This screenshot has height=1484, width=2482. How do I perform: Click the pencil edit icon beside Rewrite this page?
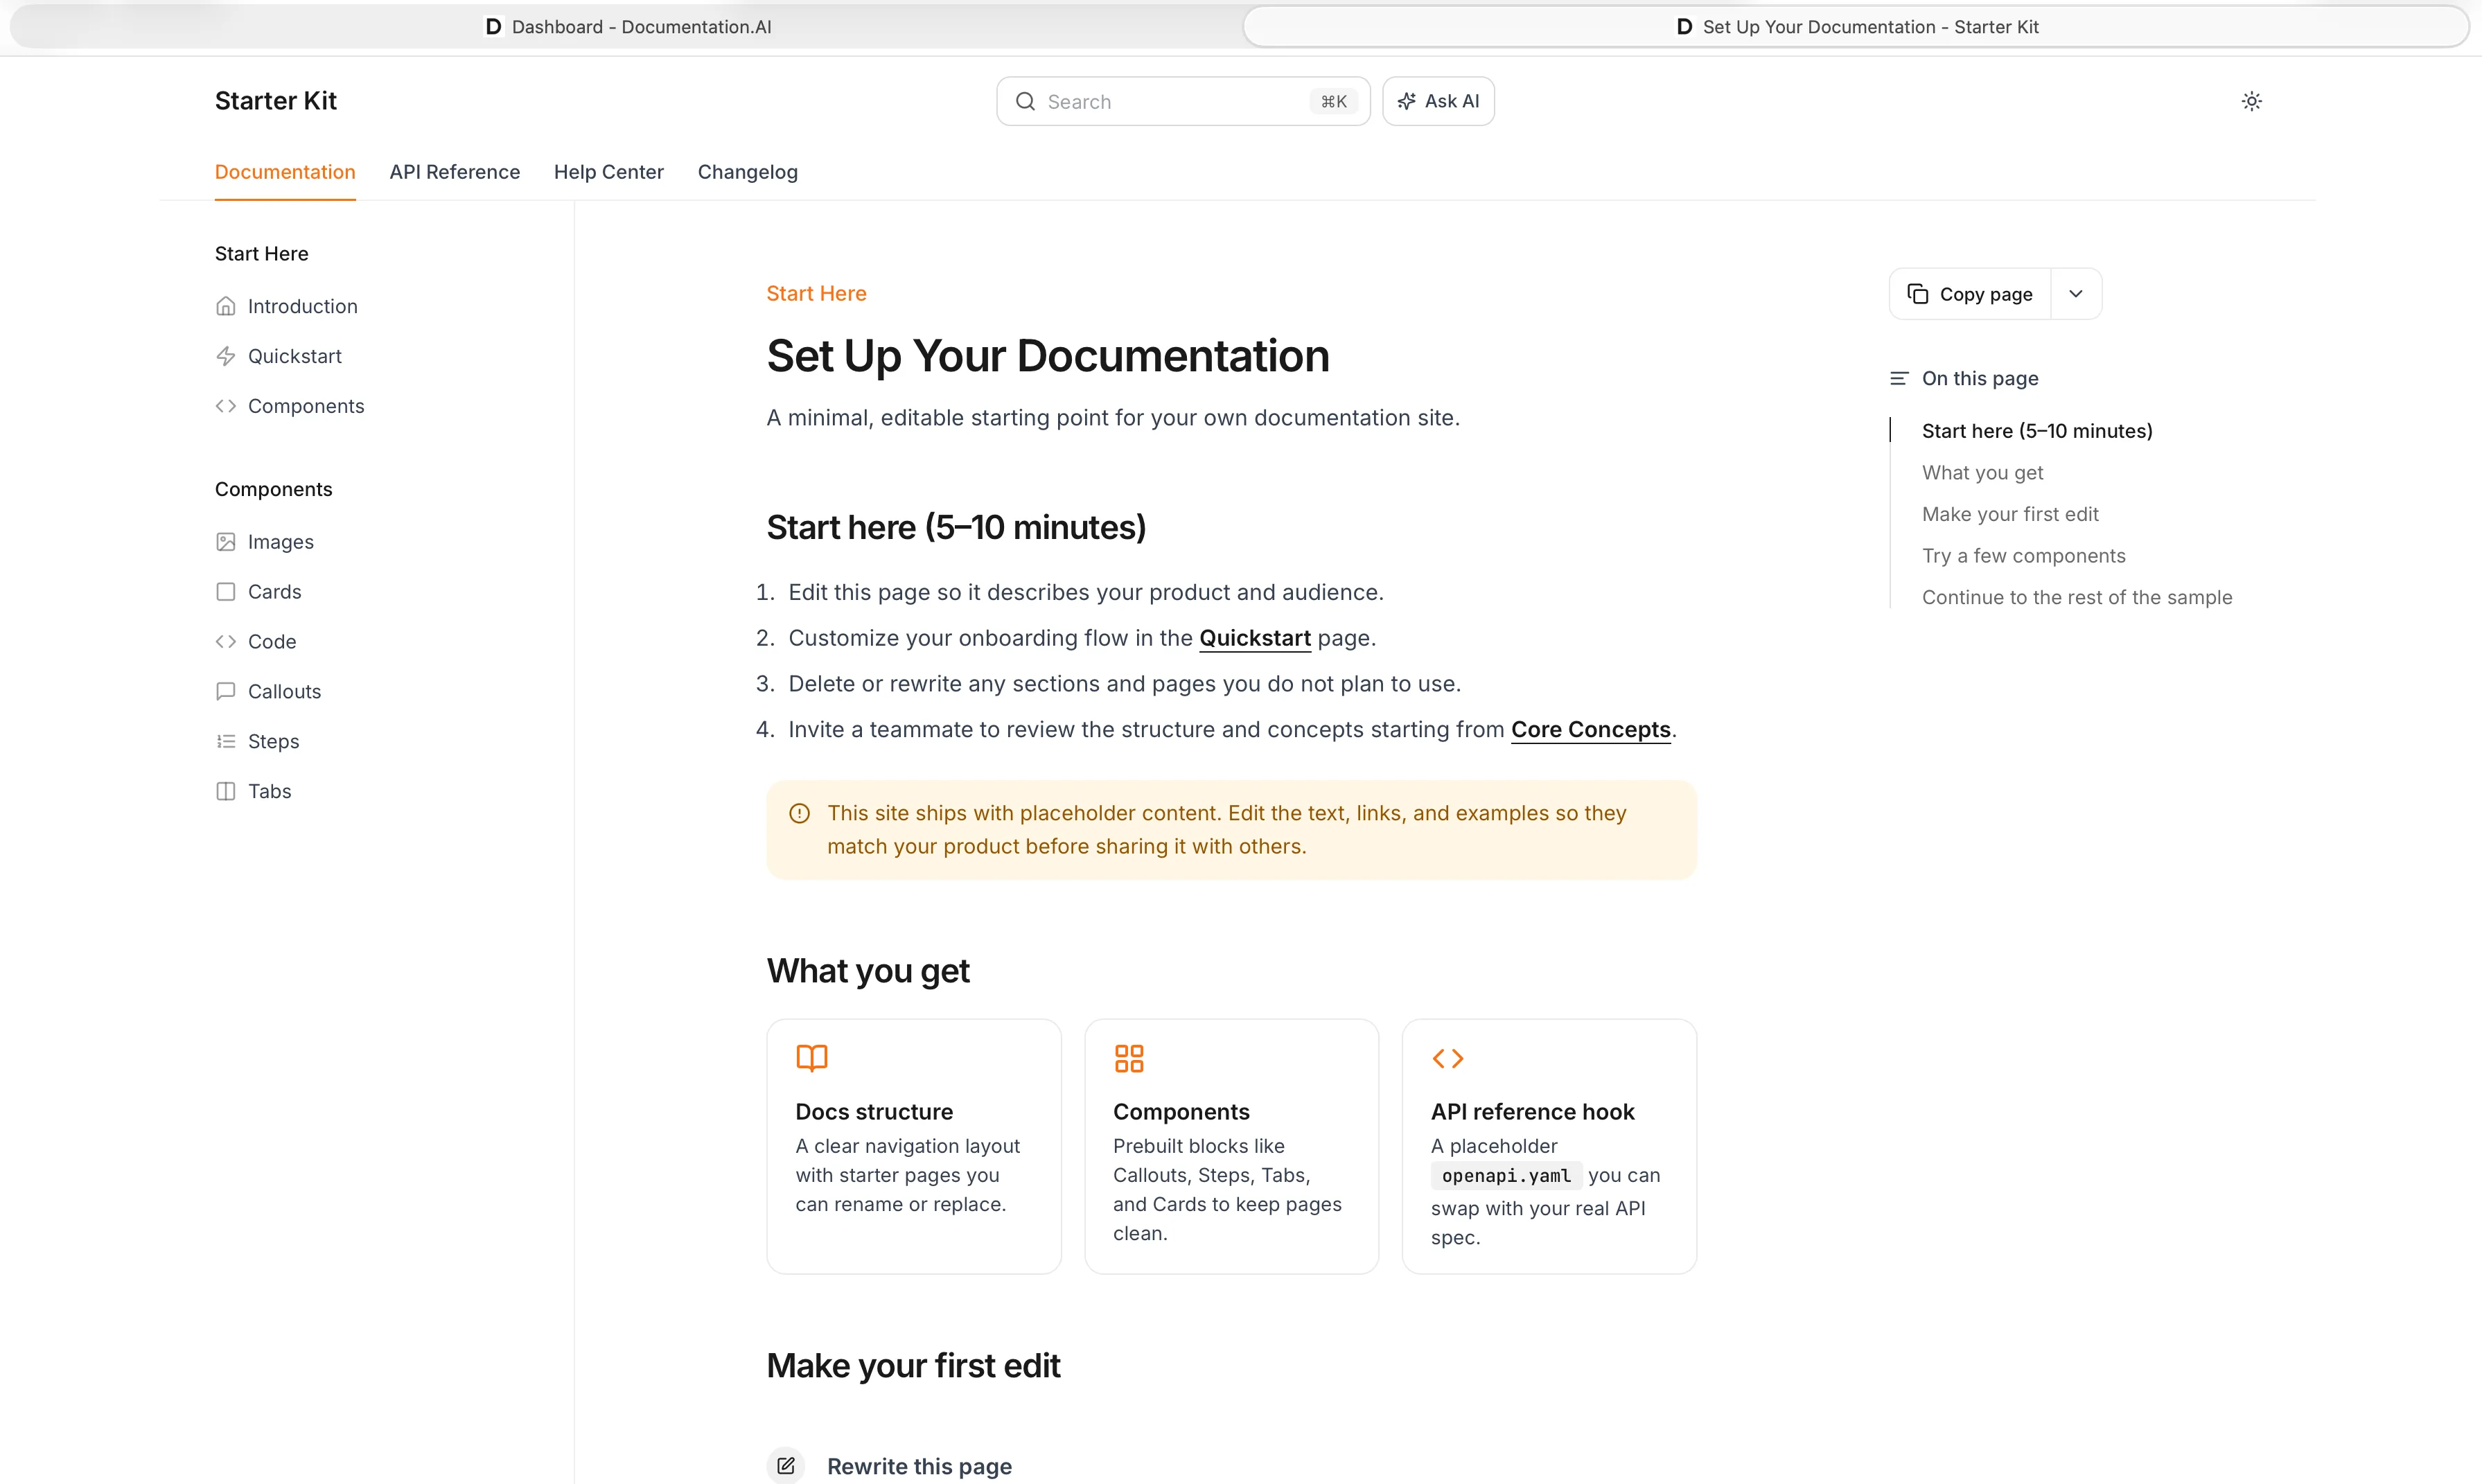786,1466
